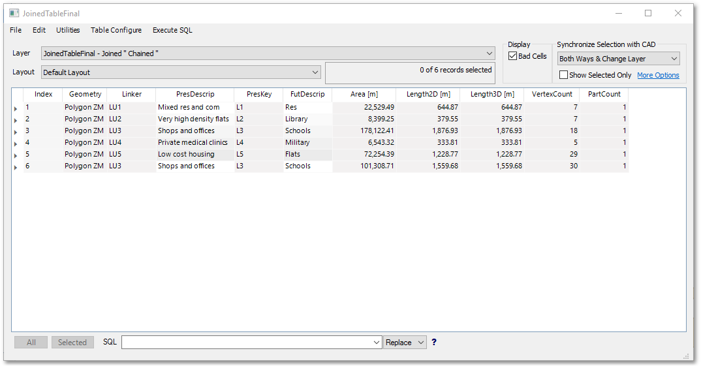
Task: Click the PresDescrip column header
Action: [195, 95]
